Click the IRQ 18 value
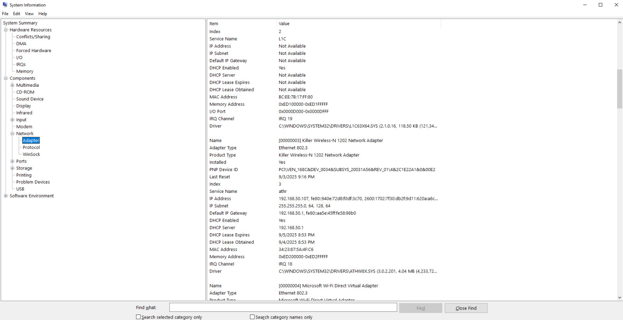623x320 pixels. [x=285, y=264]
